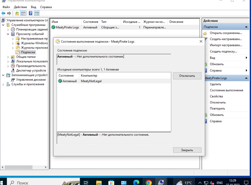Click the Up one level folder icon

click(x=17, y=13)
